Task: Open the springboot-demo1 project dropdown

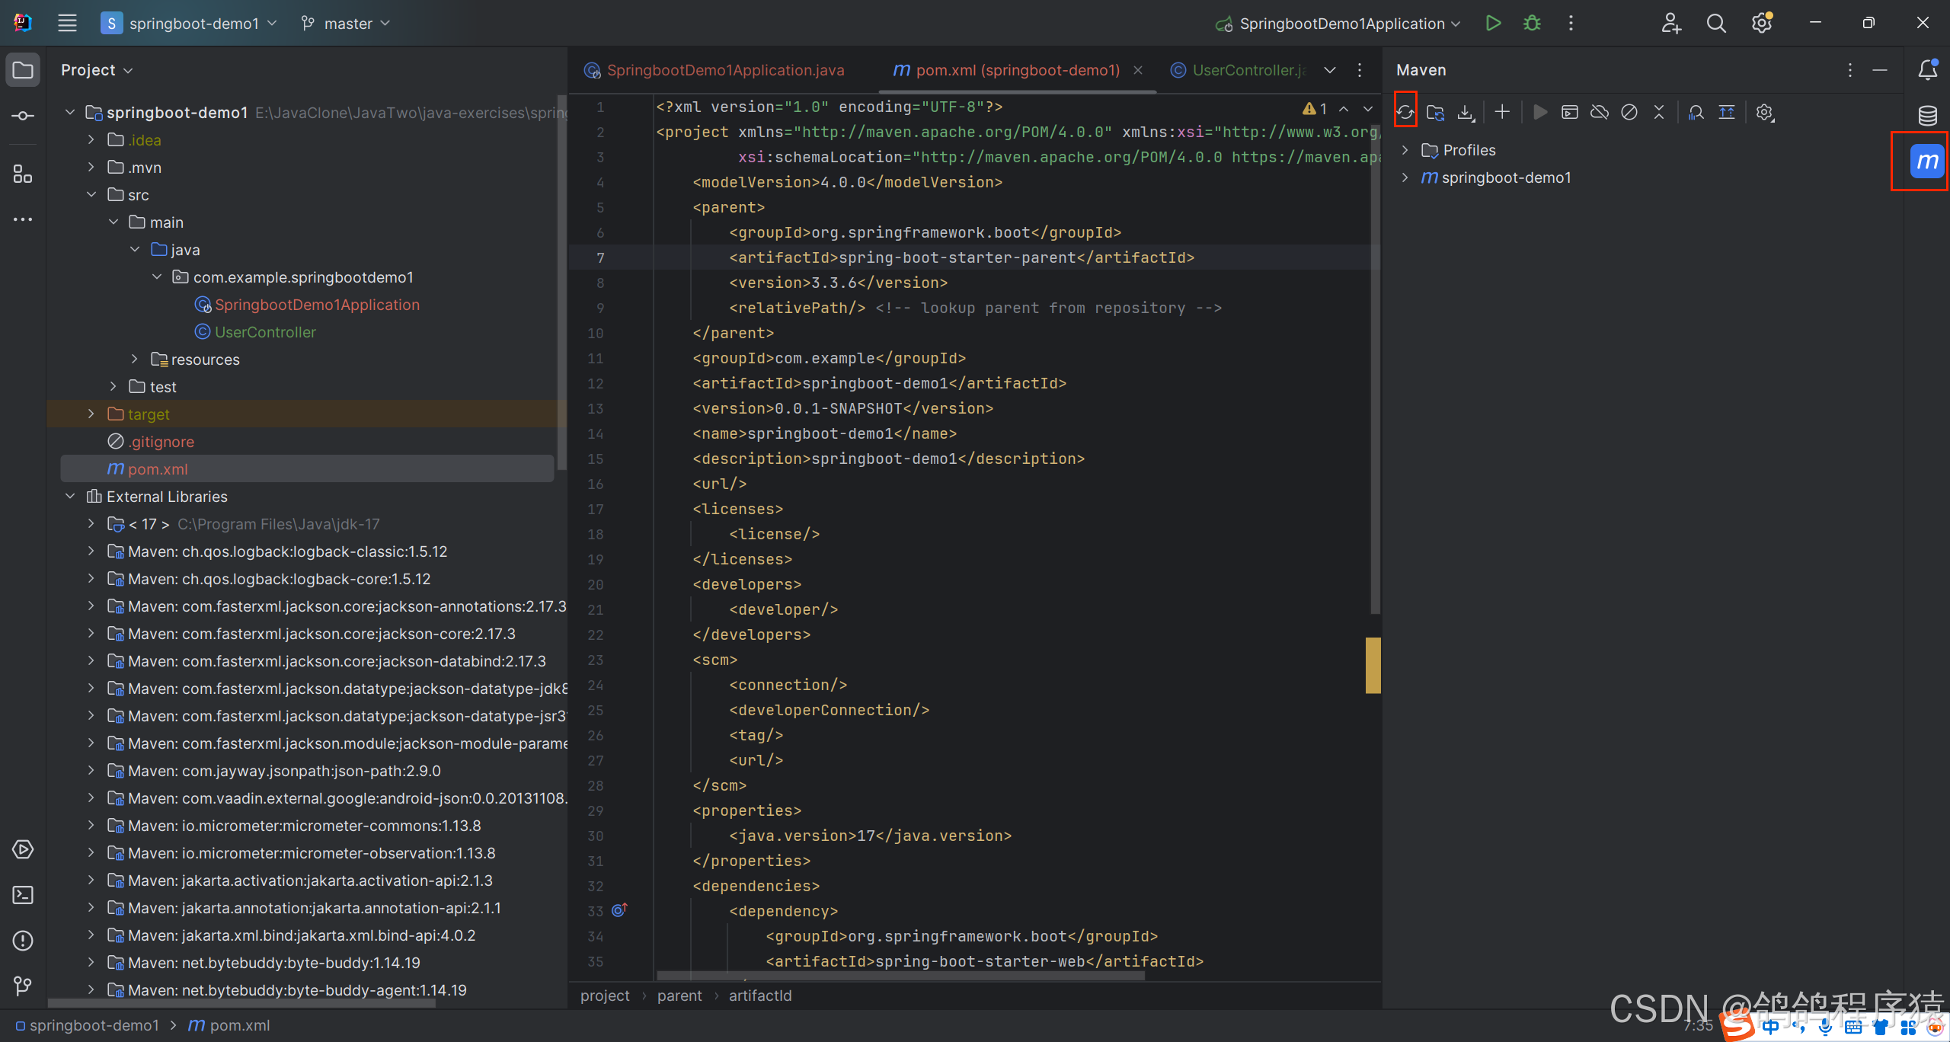Action: [189, 23]
